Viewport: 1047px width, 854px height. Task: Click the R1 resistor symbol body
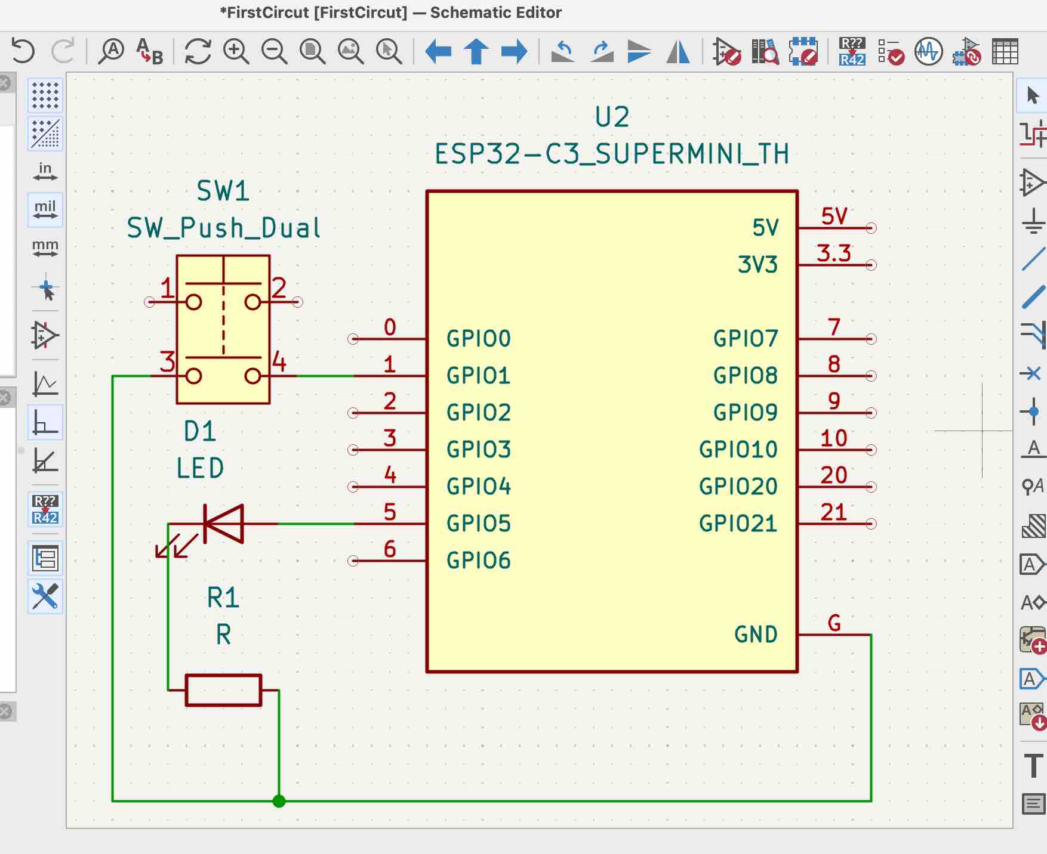click(224, 691)
